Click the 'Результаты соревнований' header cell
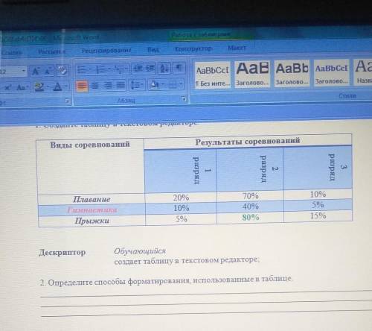Viewport: 372px width, 331px height. click(248, 142)
